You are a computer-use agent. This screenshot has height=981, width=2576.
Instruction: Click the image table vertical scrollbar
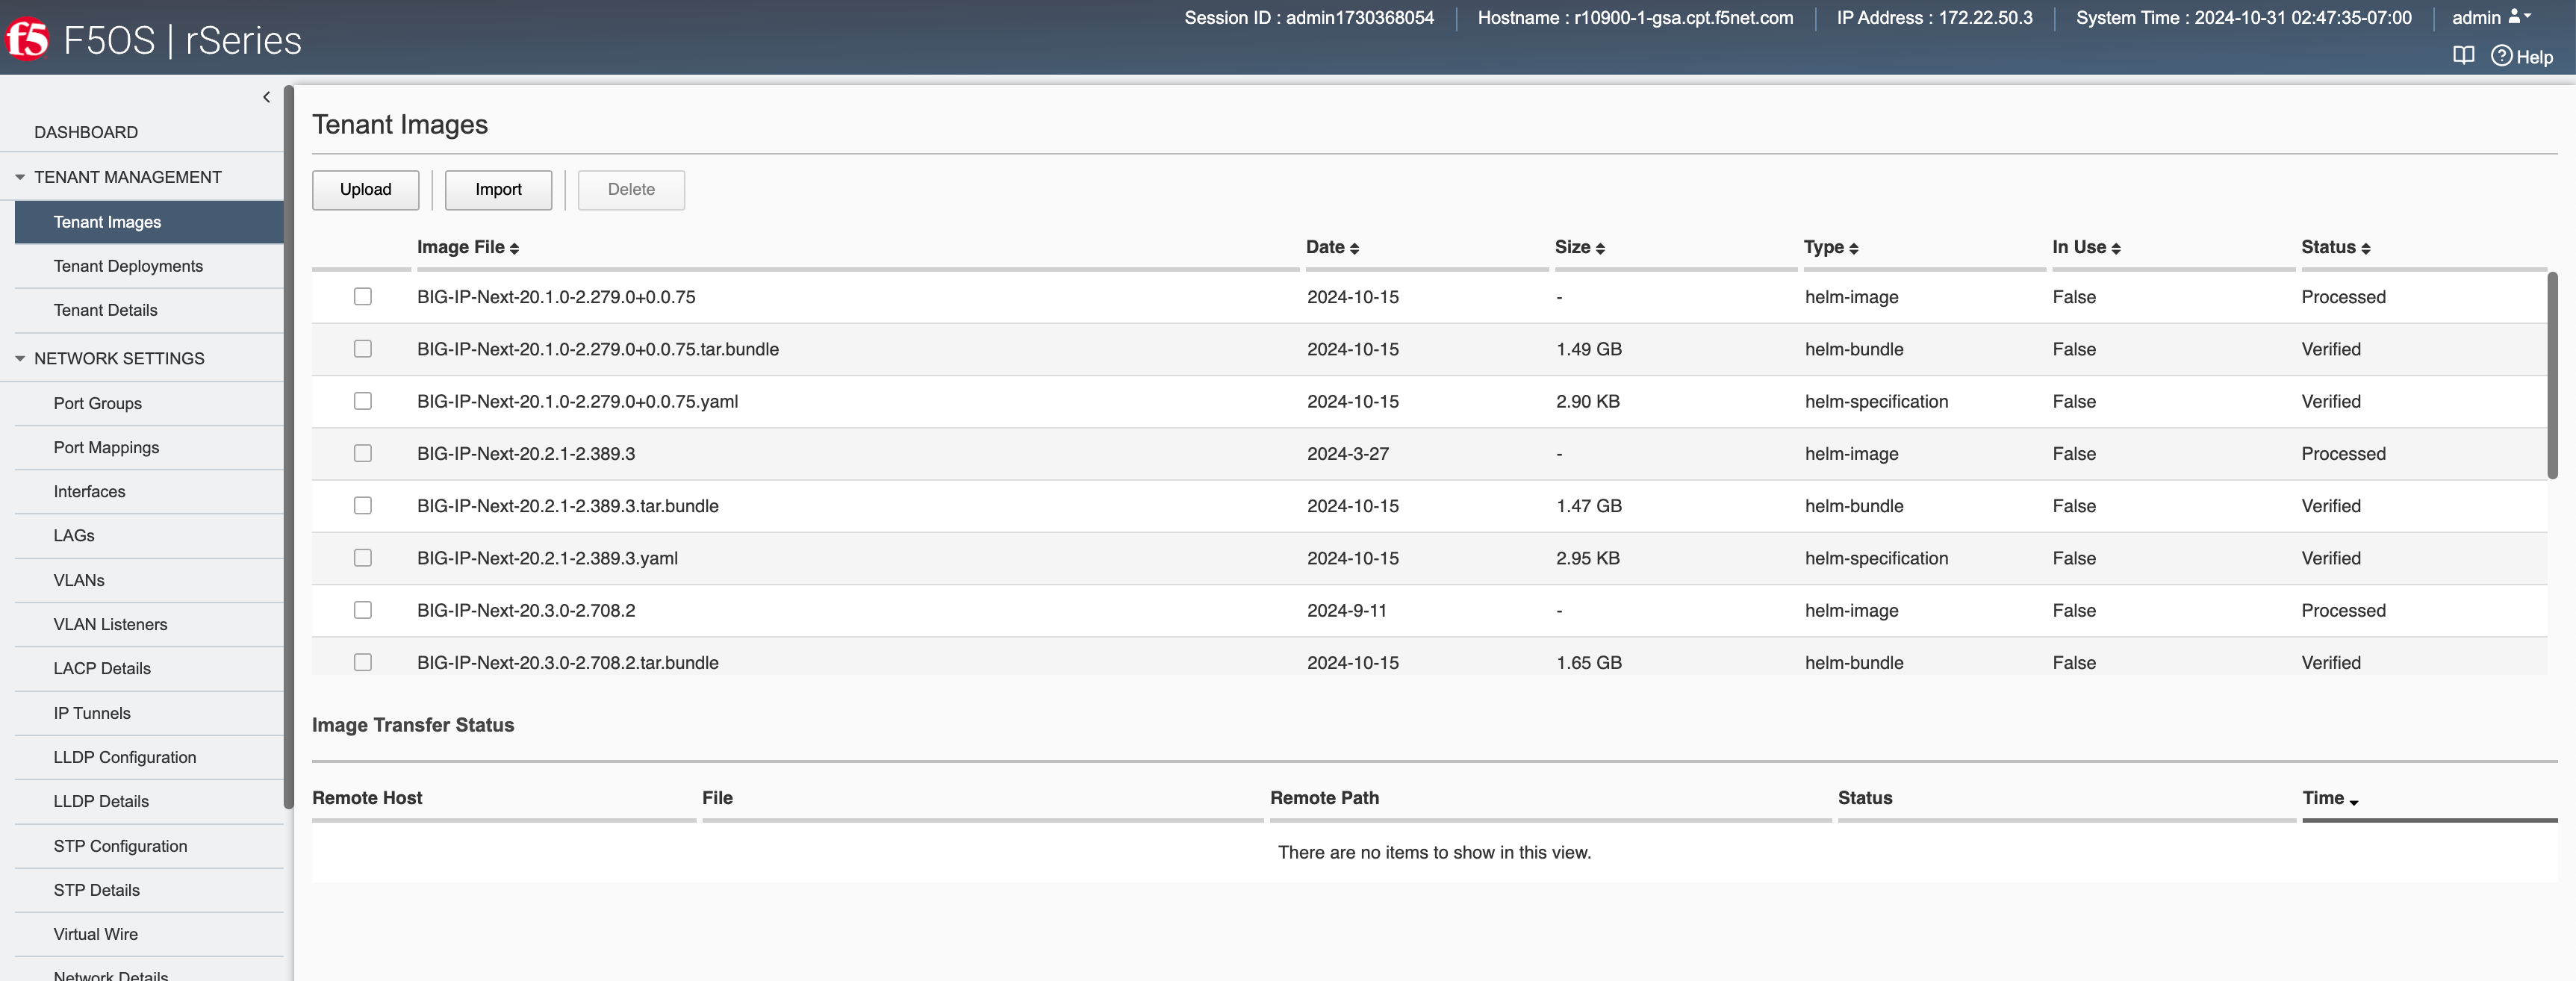click(x=2551, y=375)
